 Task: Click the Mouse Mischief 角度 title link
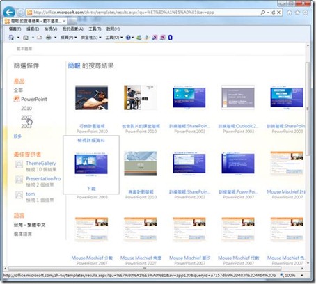click(x=141, y=258)
